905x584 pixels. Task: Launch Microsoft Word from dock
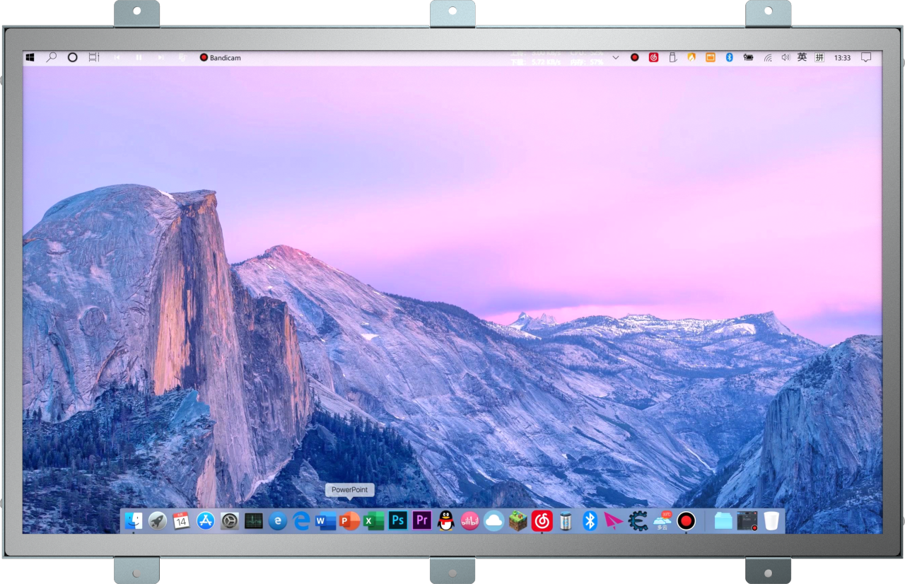tap(325, 521)
